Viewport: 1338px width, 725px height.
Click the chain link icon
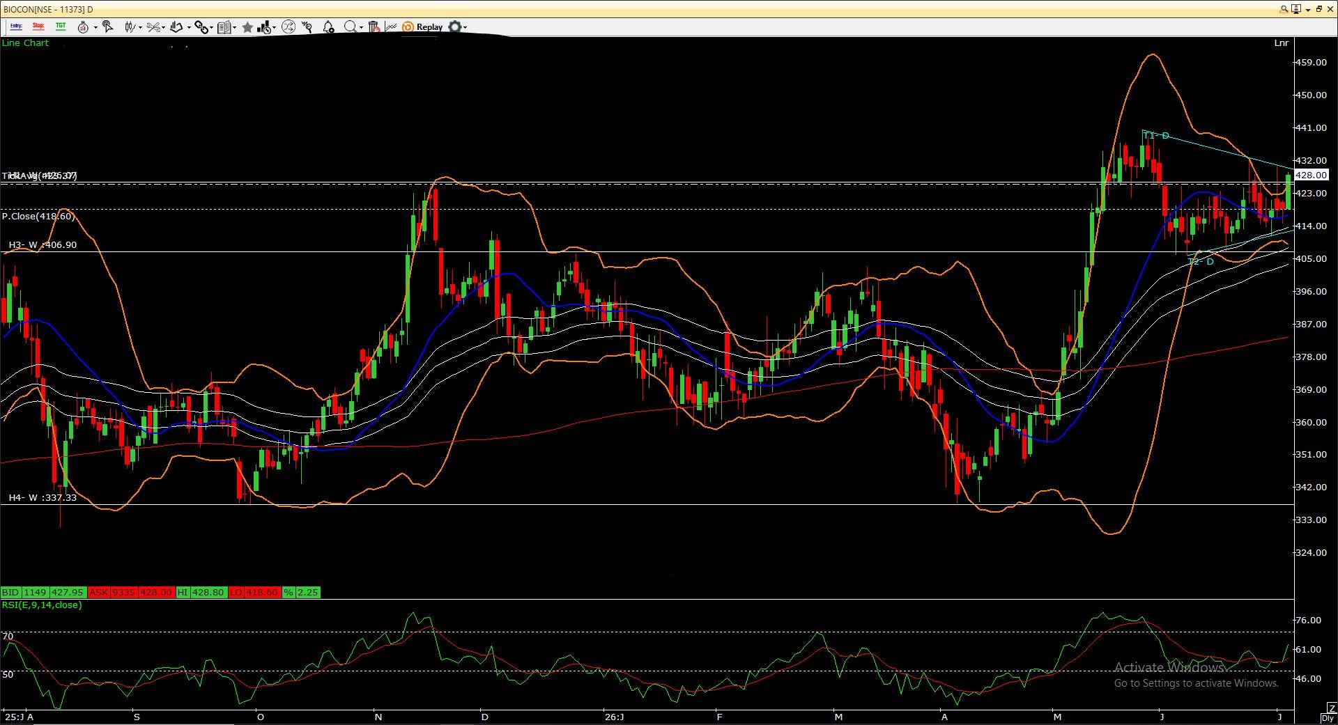[x=201, y=27]
